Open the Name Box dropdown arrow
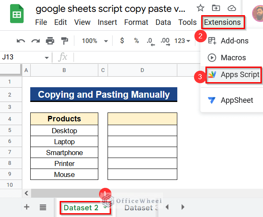Image resolution: width=263 pixels, height=217 pixels. tap(47, 57)
